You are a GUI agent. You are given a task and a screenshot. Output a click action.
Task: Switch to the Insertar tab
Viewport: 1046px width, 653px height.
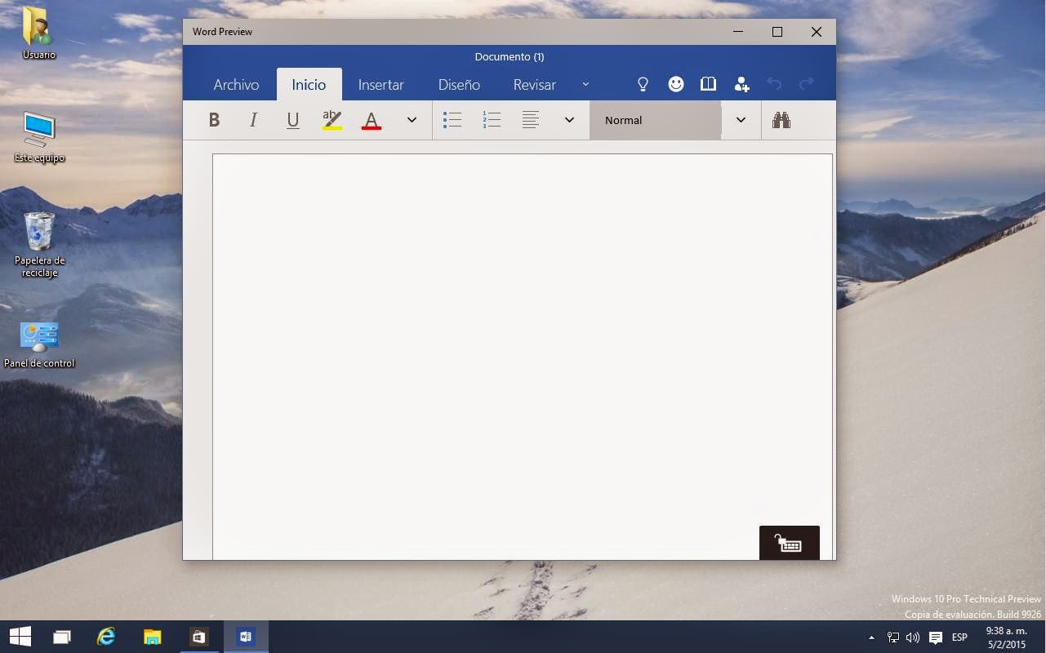coord(381,85)
